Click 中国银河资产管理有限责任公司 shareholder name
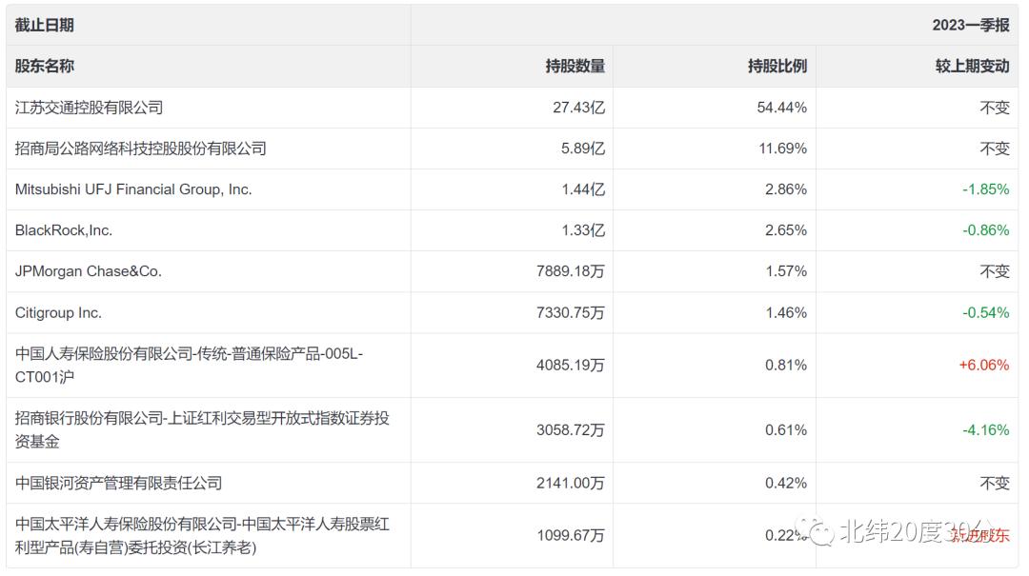This screenshot has width=1029, height=576. pyautogui.click(x=118, y=483)
